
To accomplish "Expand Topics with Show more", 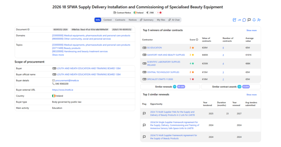I will [x=58, y=55].
